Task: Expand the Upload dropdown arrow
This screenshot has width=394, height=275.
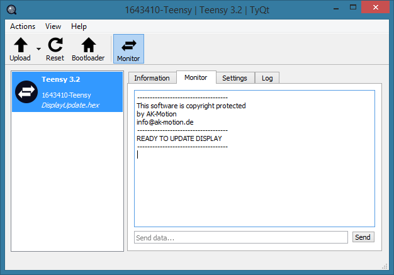Action: point(38,49)
